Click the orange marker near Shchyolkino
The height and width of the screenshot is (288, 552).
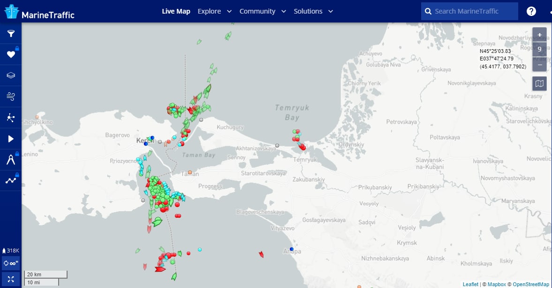(x=37, y=117)
